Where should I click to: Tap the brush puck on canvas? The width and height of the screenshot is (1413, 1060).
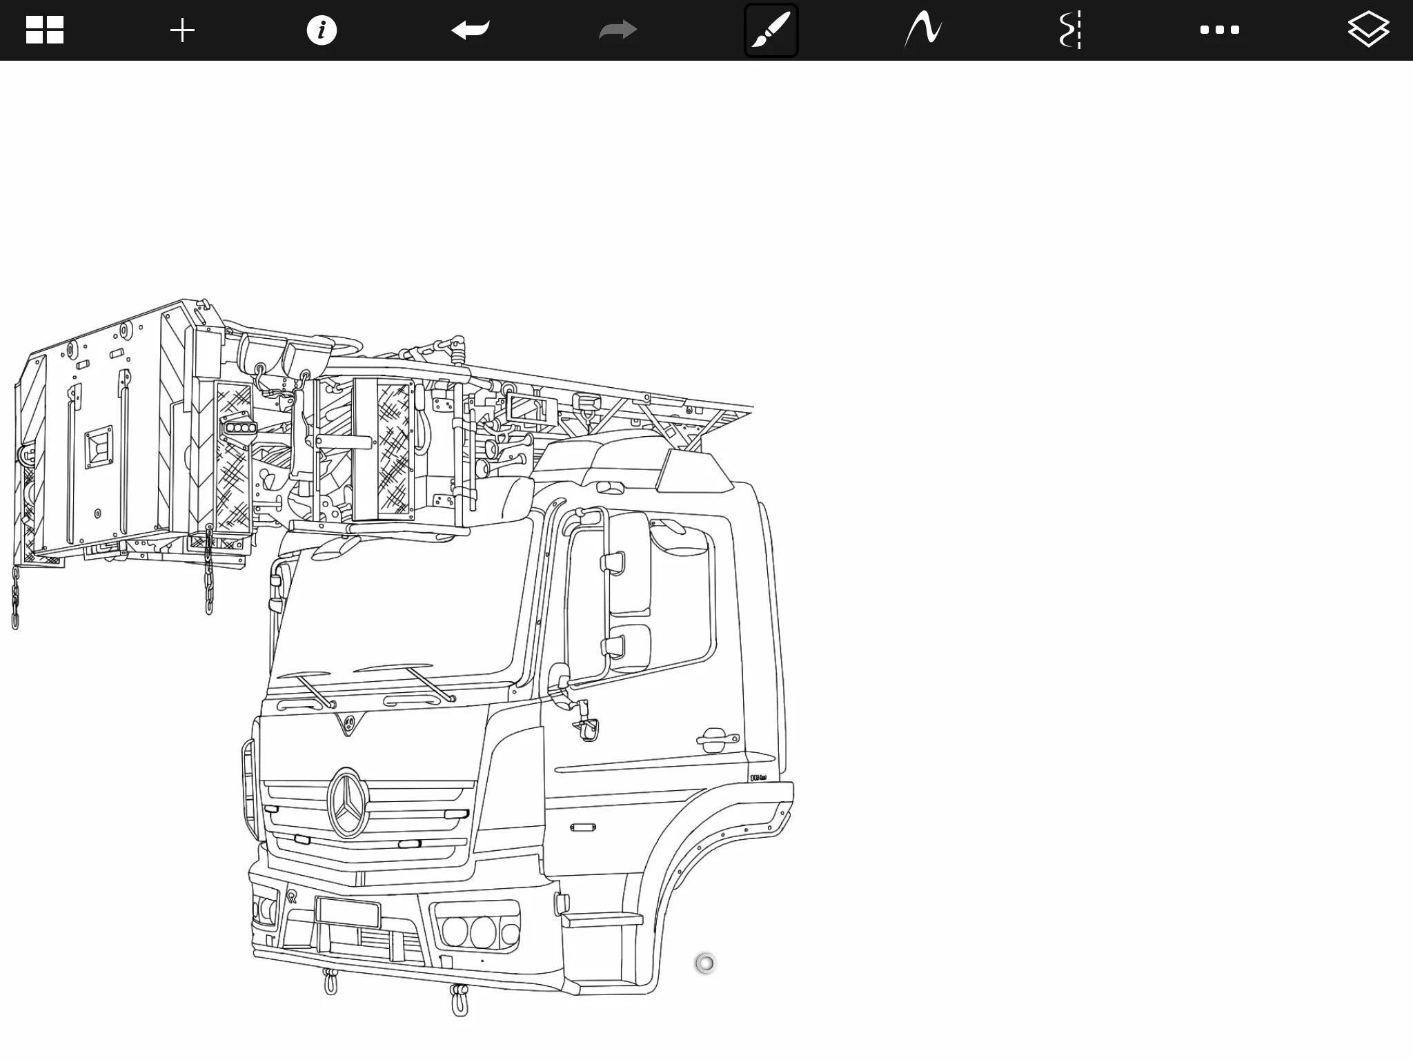[x=705, y=963]
